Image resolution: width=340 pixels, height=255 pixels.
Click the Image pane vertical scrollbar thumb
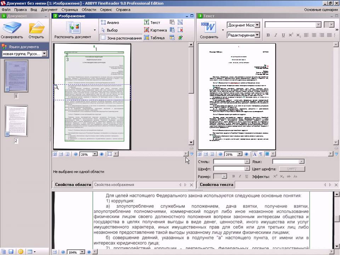pos(191,70)
